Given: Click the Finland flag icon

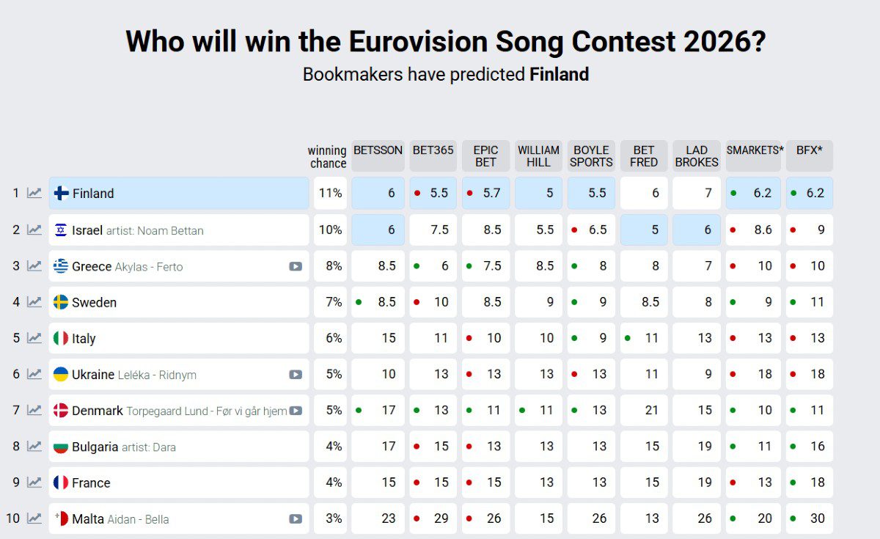Looking at the screenshot, I should (x=61, y=193).
